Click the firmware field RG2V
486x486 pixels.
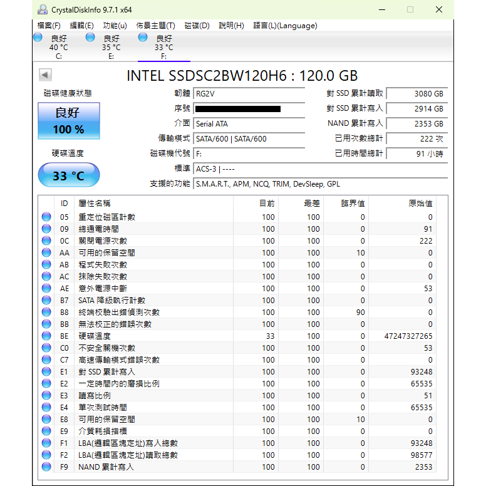(x=249, y=93)
